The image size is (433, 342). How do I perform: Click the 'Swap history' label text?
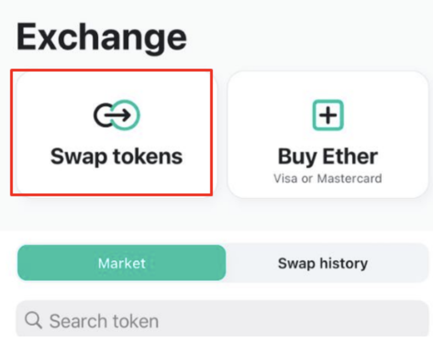(x=323, y=264)
